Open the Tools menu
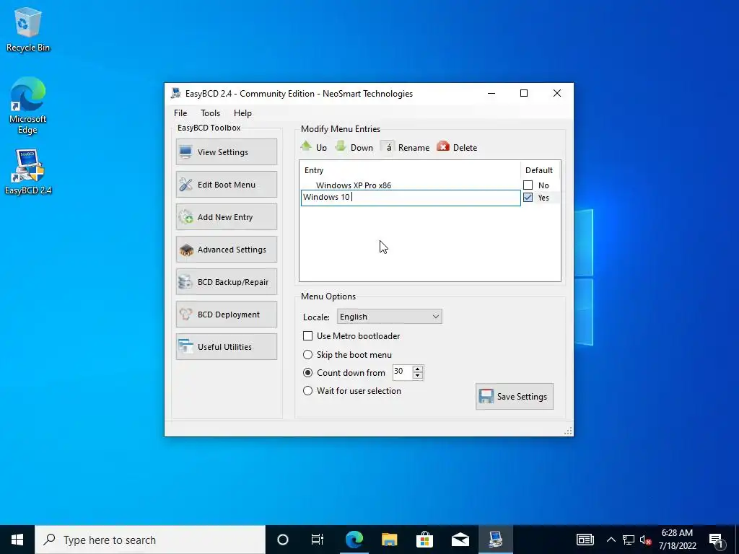The width and height of the screenshot is (739, 554). coord(210,113)
